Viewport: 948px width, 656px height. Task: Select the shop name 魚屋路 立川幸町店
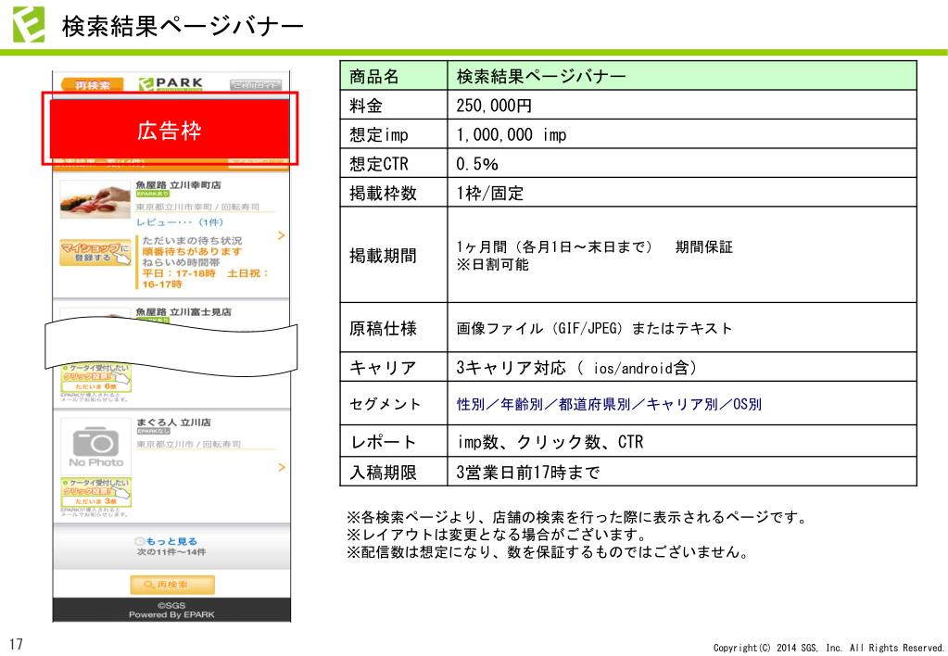(178, 185)
